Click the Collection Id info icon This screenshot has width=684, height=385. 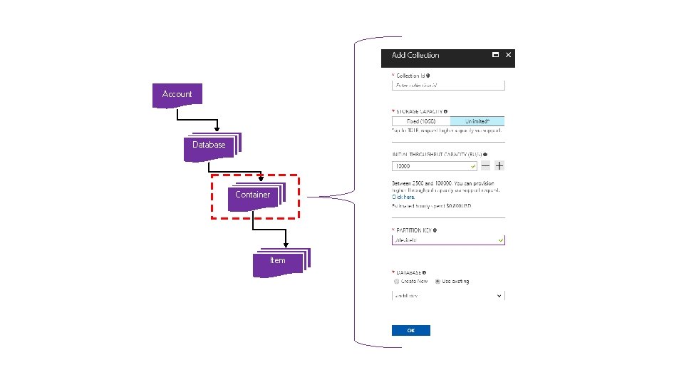point(428,76)
